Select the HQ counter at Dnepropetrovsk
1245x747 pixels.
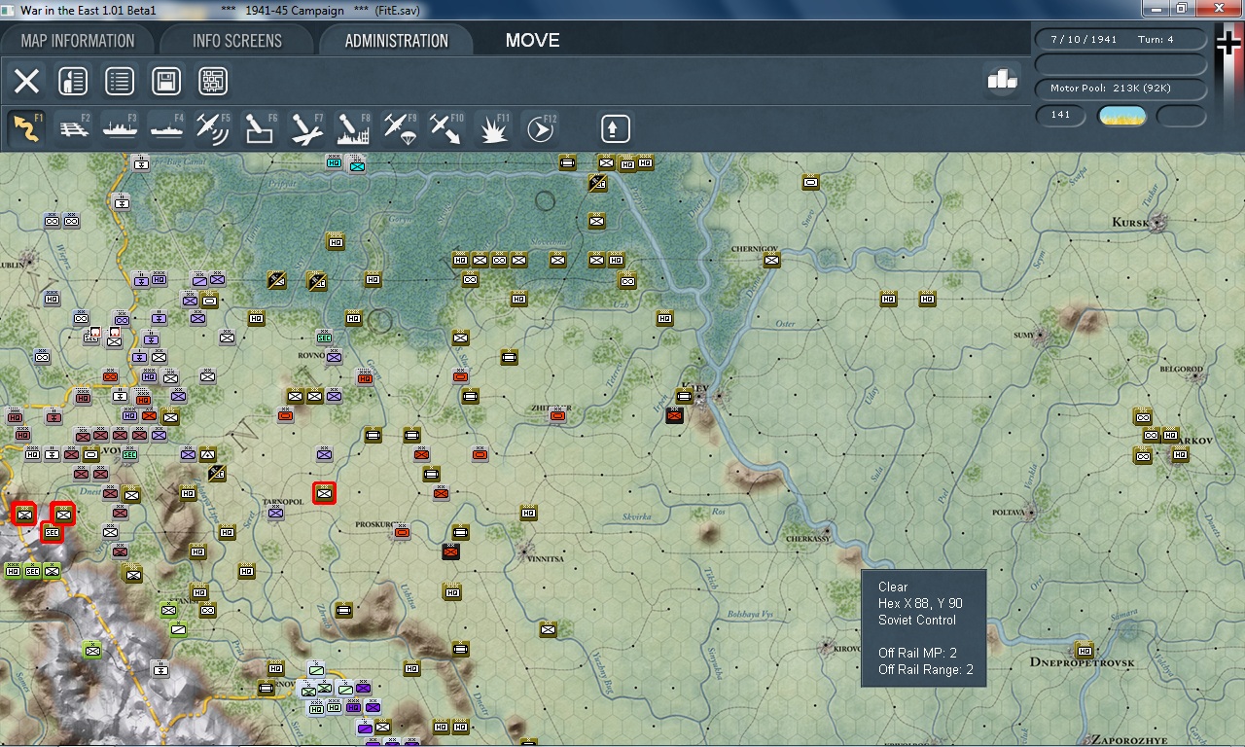(x=1085, y=651)
